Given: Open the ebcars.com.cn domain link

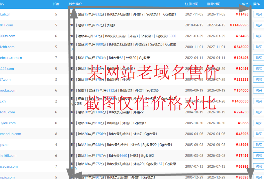Looking at the screenshot, I should 11,58.
